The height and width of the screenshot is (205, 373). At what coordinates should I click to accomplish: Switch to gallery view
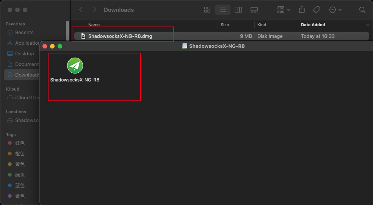pos(254,10)
